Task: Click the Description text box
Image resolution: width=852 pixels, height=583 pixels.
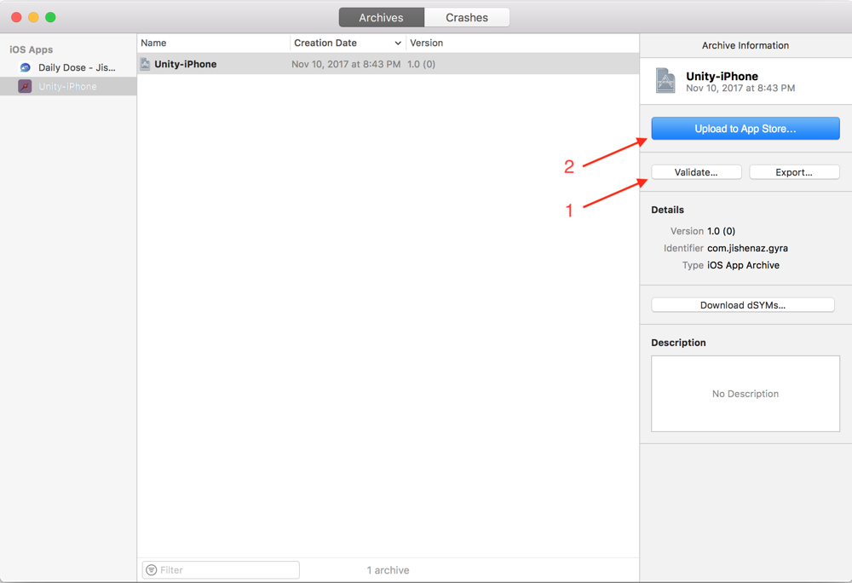Action: click(x=745, y=394)
